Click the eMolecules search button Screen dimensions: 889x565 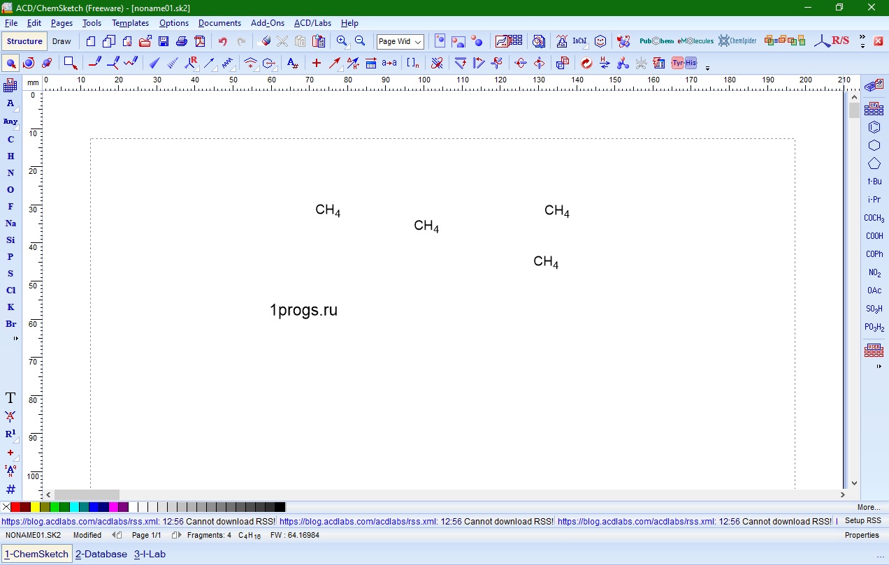tap(695, 41)
